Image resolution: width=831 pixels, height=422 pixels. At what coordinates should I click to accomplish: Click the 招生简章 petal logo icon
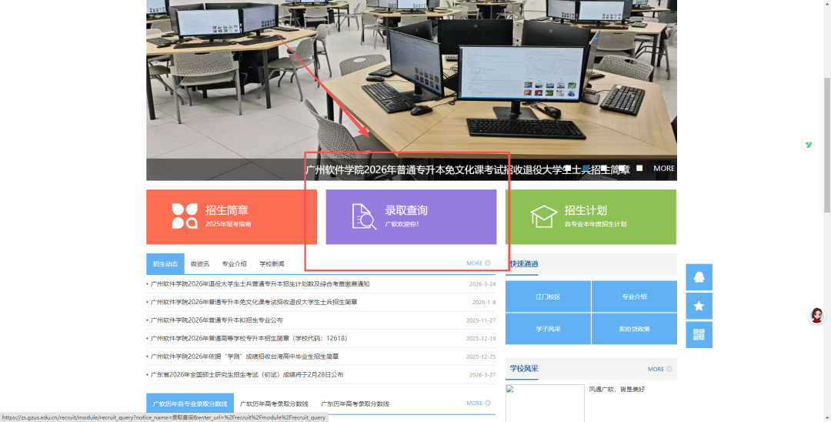click(185, 216)
